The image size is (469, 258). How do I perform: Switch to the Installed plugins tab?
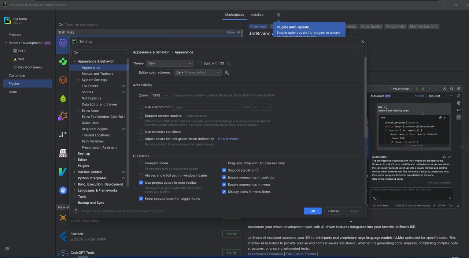(x=257, y=15)
